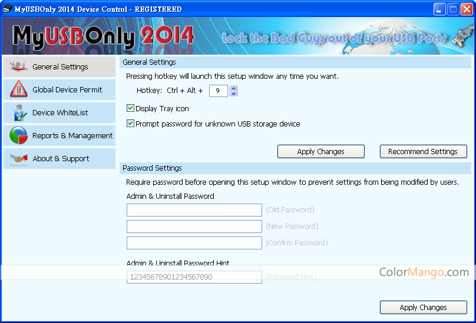Click the Password Hint field
Image resolution: width=476 pixels, height=323 pixels.
pyautogui.click(x=194, y=277)
